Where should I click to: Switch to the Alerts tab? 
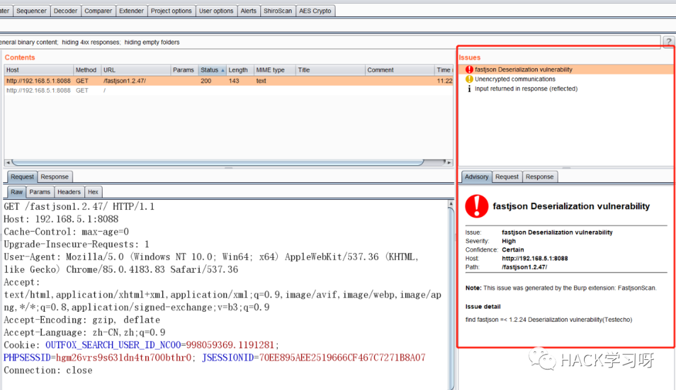click(248, 11)
